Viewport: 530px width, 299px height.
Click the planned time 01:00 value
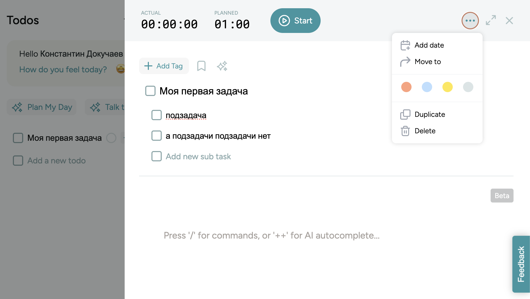pos(232,24)
